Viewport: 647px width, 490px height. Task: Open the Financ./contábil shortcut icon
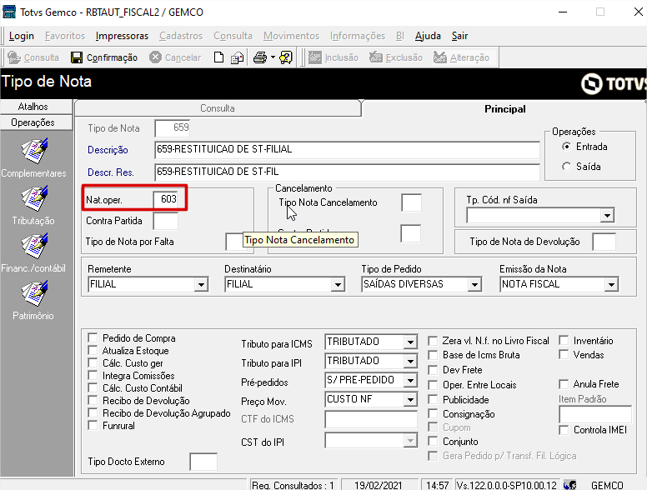click(x=34, y=246)
